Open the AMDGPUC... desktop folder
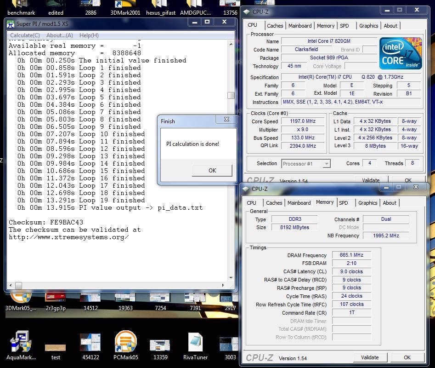 coord(195,8)
